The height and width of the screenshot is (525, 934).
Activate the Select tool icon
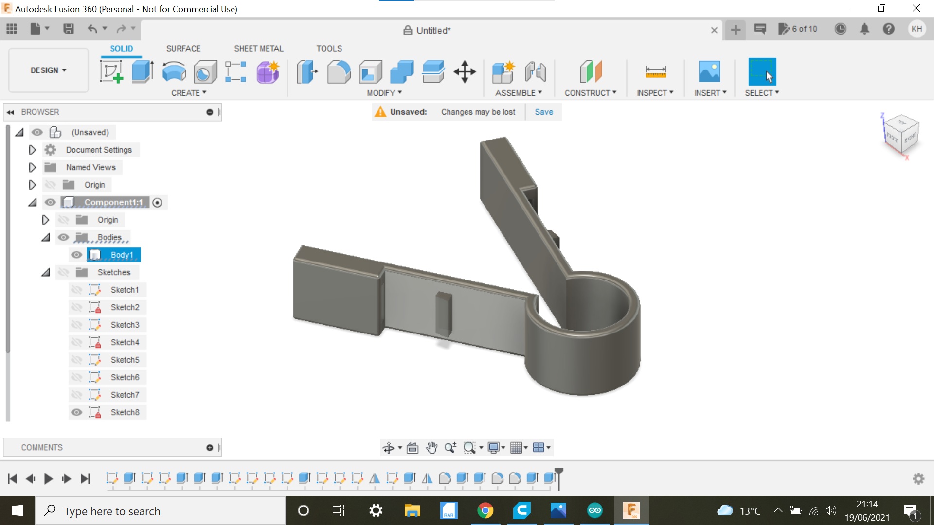click(762, 71)
